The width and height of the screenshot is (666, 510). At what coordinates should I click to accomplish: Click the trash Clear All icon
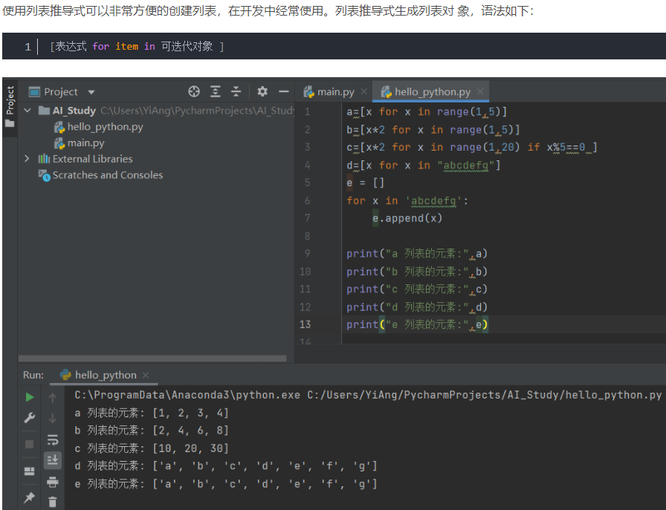click(52, 502)
